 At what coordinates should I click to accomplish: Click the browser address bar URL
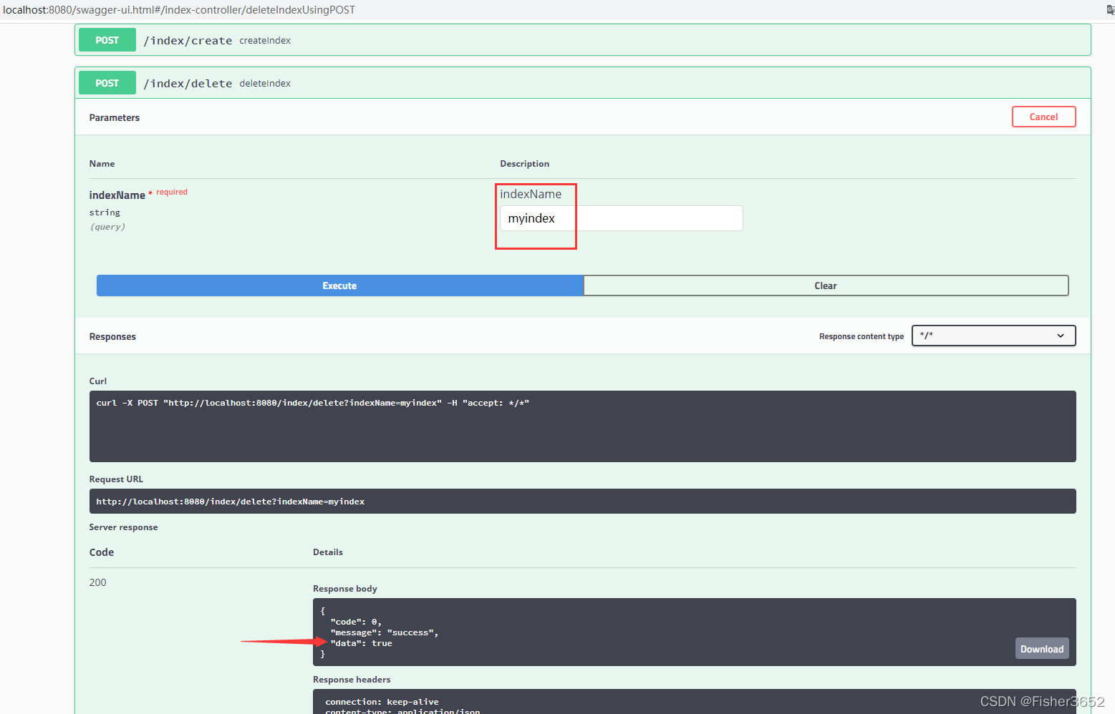point(179,10)
